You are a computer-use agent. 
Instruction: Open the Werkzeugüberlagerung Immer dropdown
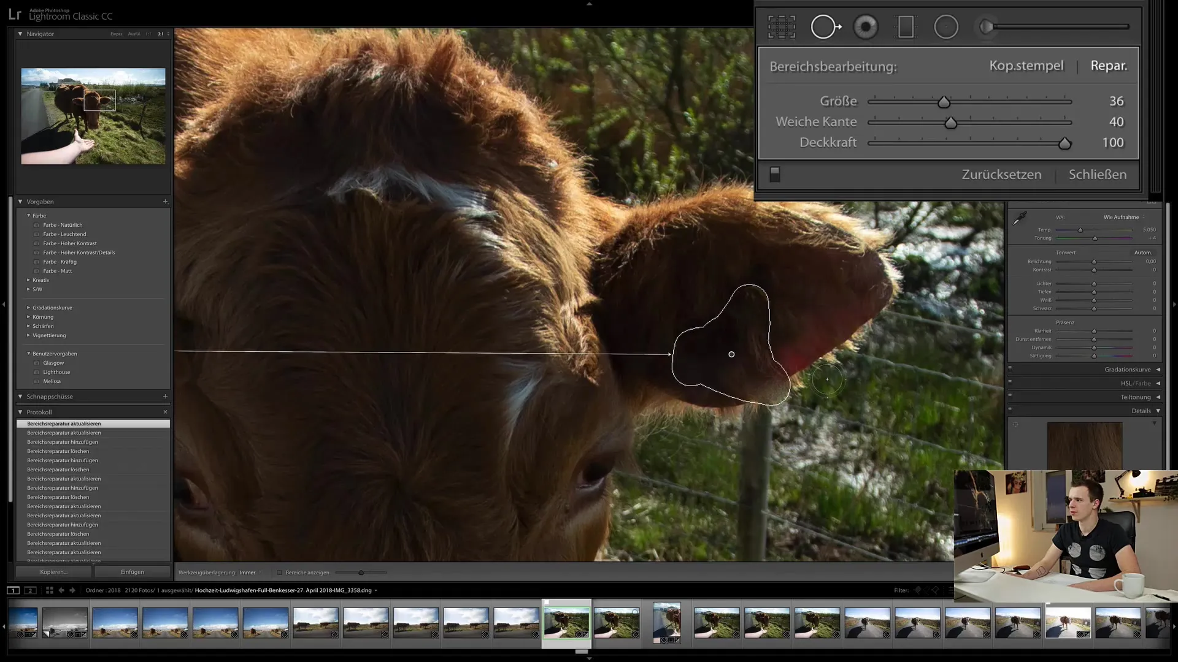(x=250, y=573)
